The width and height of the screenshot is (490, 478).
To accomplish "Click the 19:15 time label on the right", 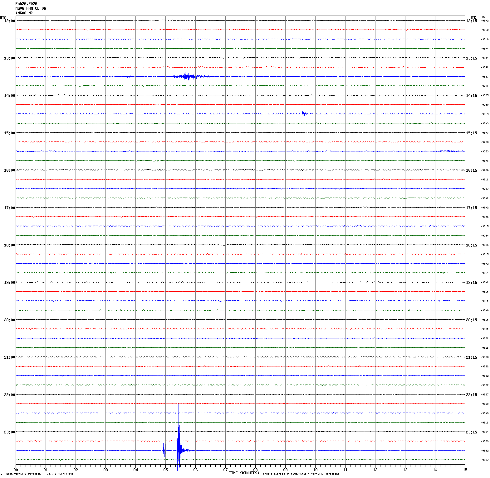I will tap(471, 283).
